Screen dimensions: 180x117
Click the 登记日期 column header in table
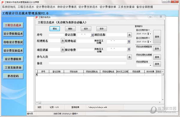click(56, 71)
